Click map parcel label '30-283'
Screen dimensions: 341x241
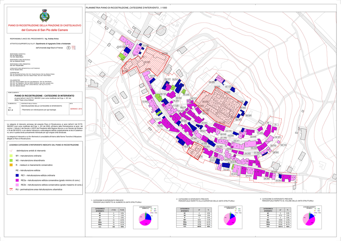[x=278, y=180]
